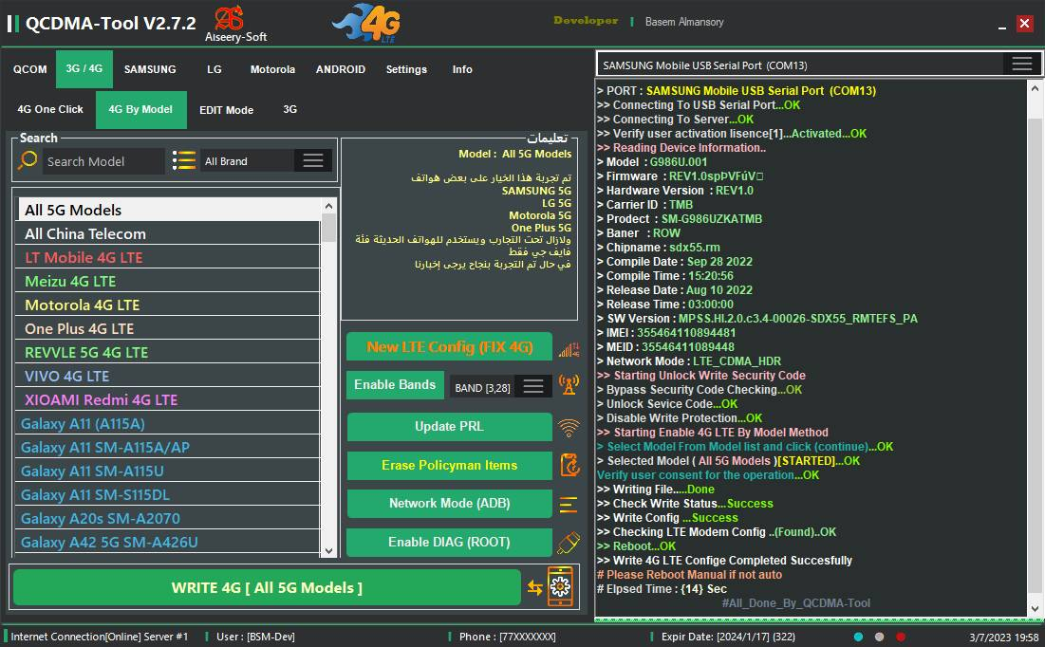
Task: Select Galaxy A20s SM-A2070 entry
Action: tap(168, 518)
